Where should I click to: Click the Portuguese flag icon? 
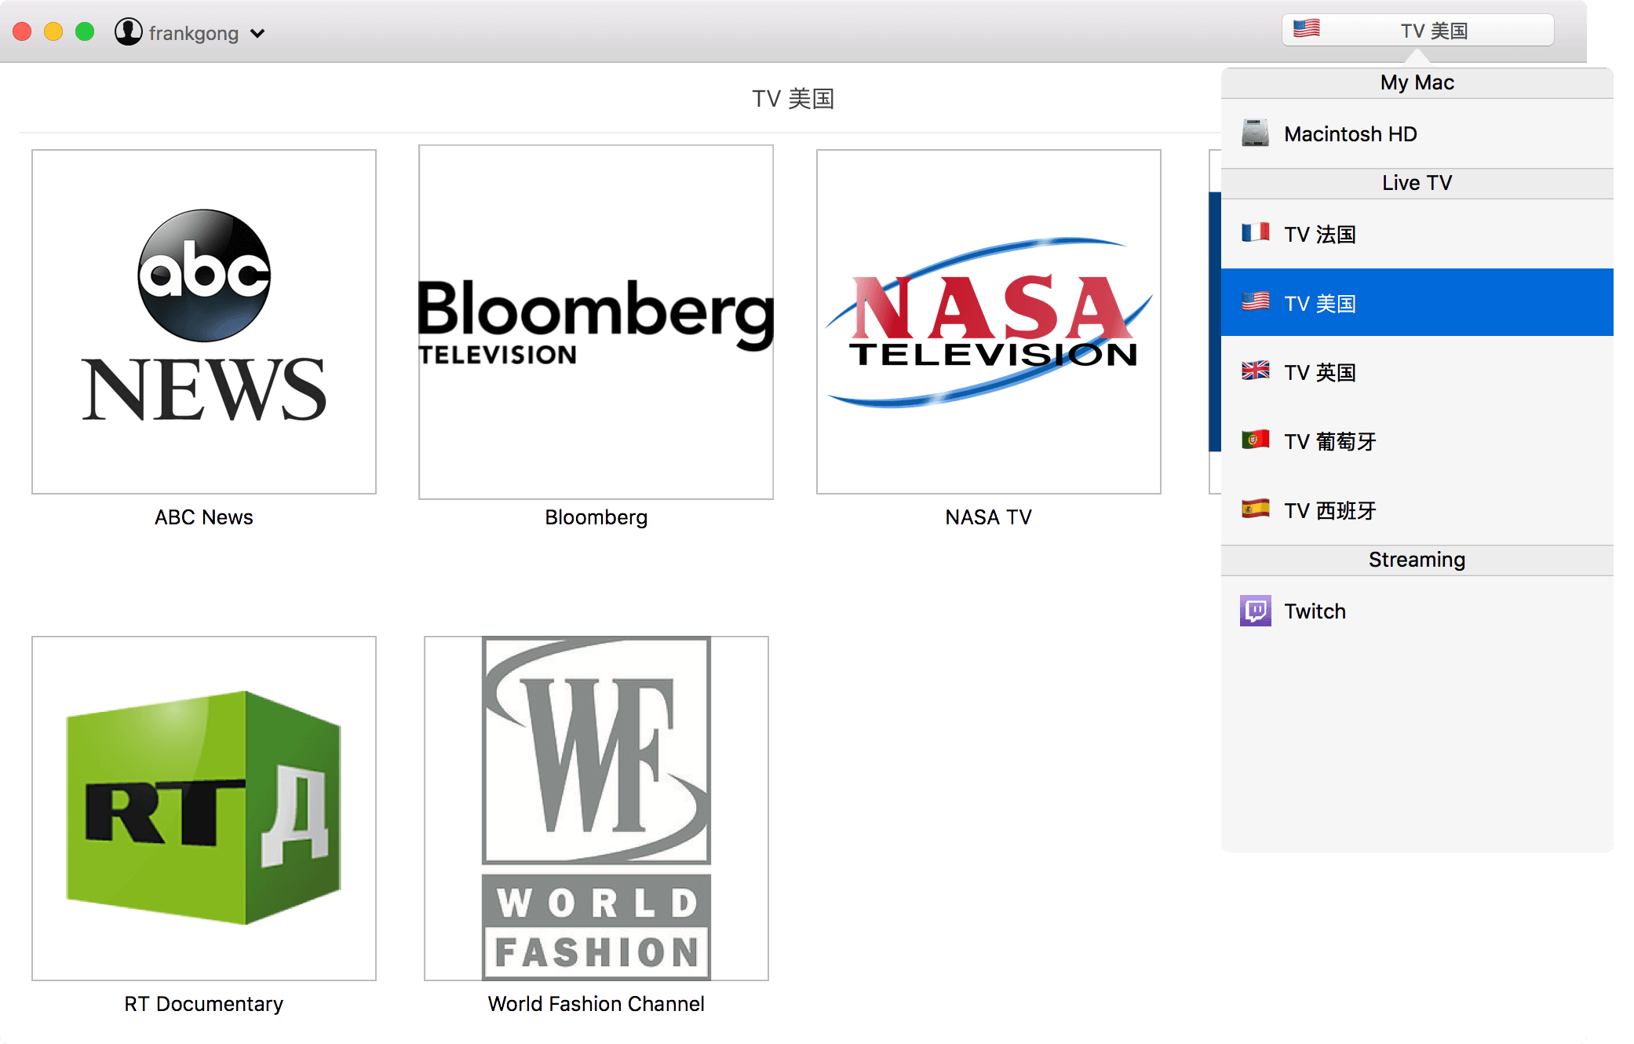(1256, 440)
